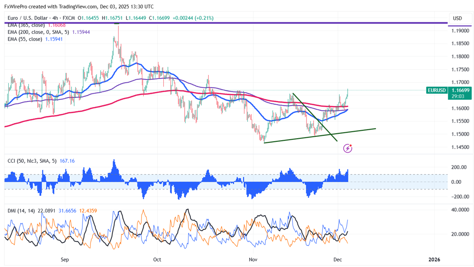Click the Dec label on time axis
Image resolution: width=474 pixels, height=267 pixels.
coord(337,259)
